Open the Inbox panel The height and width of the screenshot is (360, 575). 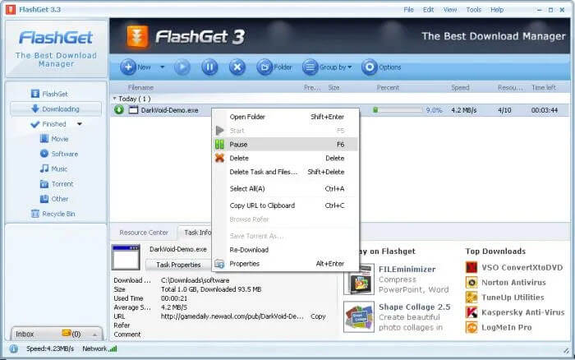tap(56, 334)
